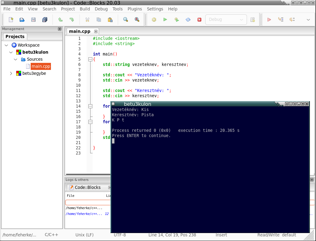Open the Debug menu
This screenshot has height=241, width=316.
[101, 9]
